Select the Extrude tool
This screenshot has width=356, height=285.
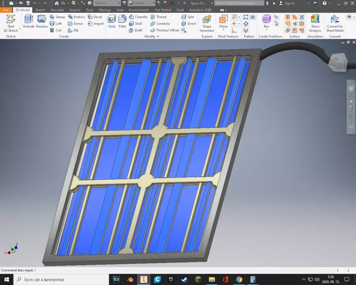point(29,22)
